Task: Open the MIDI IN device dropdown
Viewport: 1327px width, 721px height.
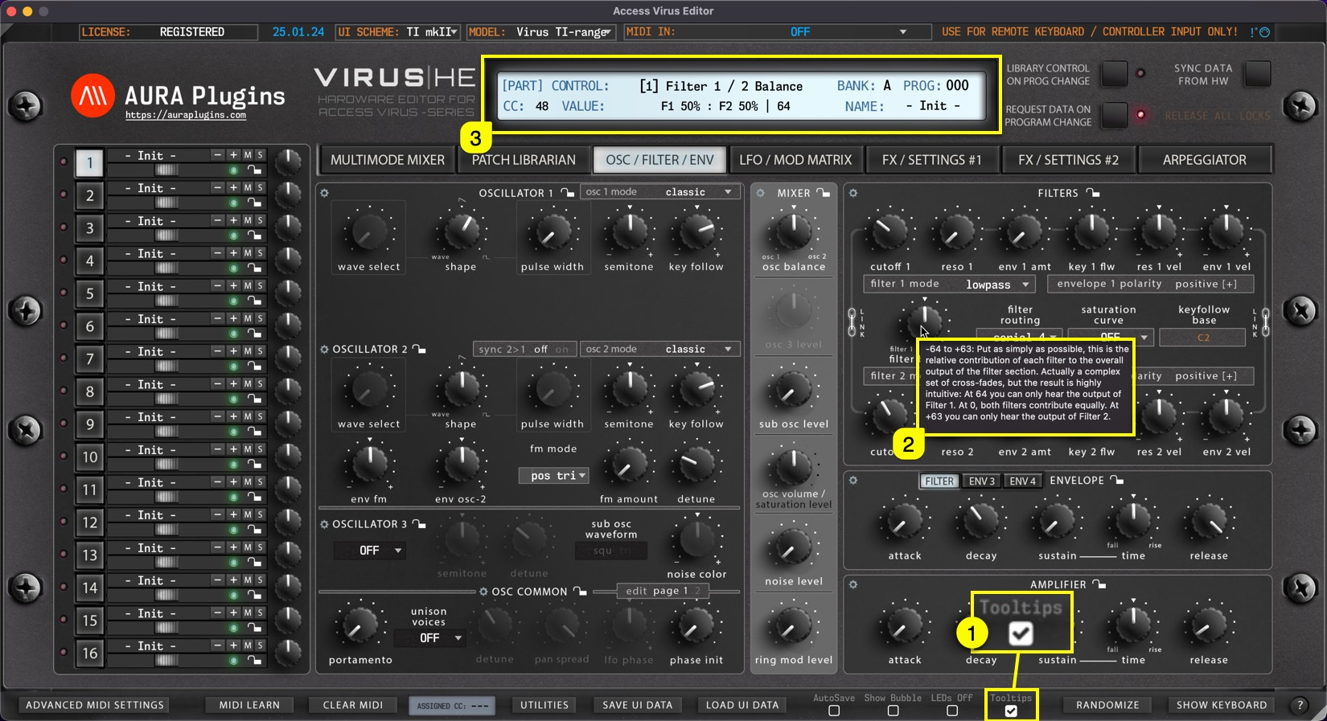Action: point(902,32)
